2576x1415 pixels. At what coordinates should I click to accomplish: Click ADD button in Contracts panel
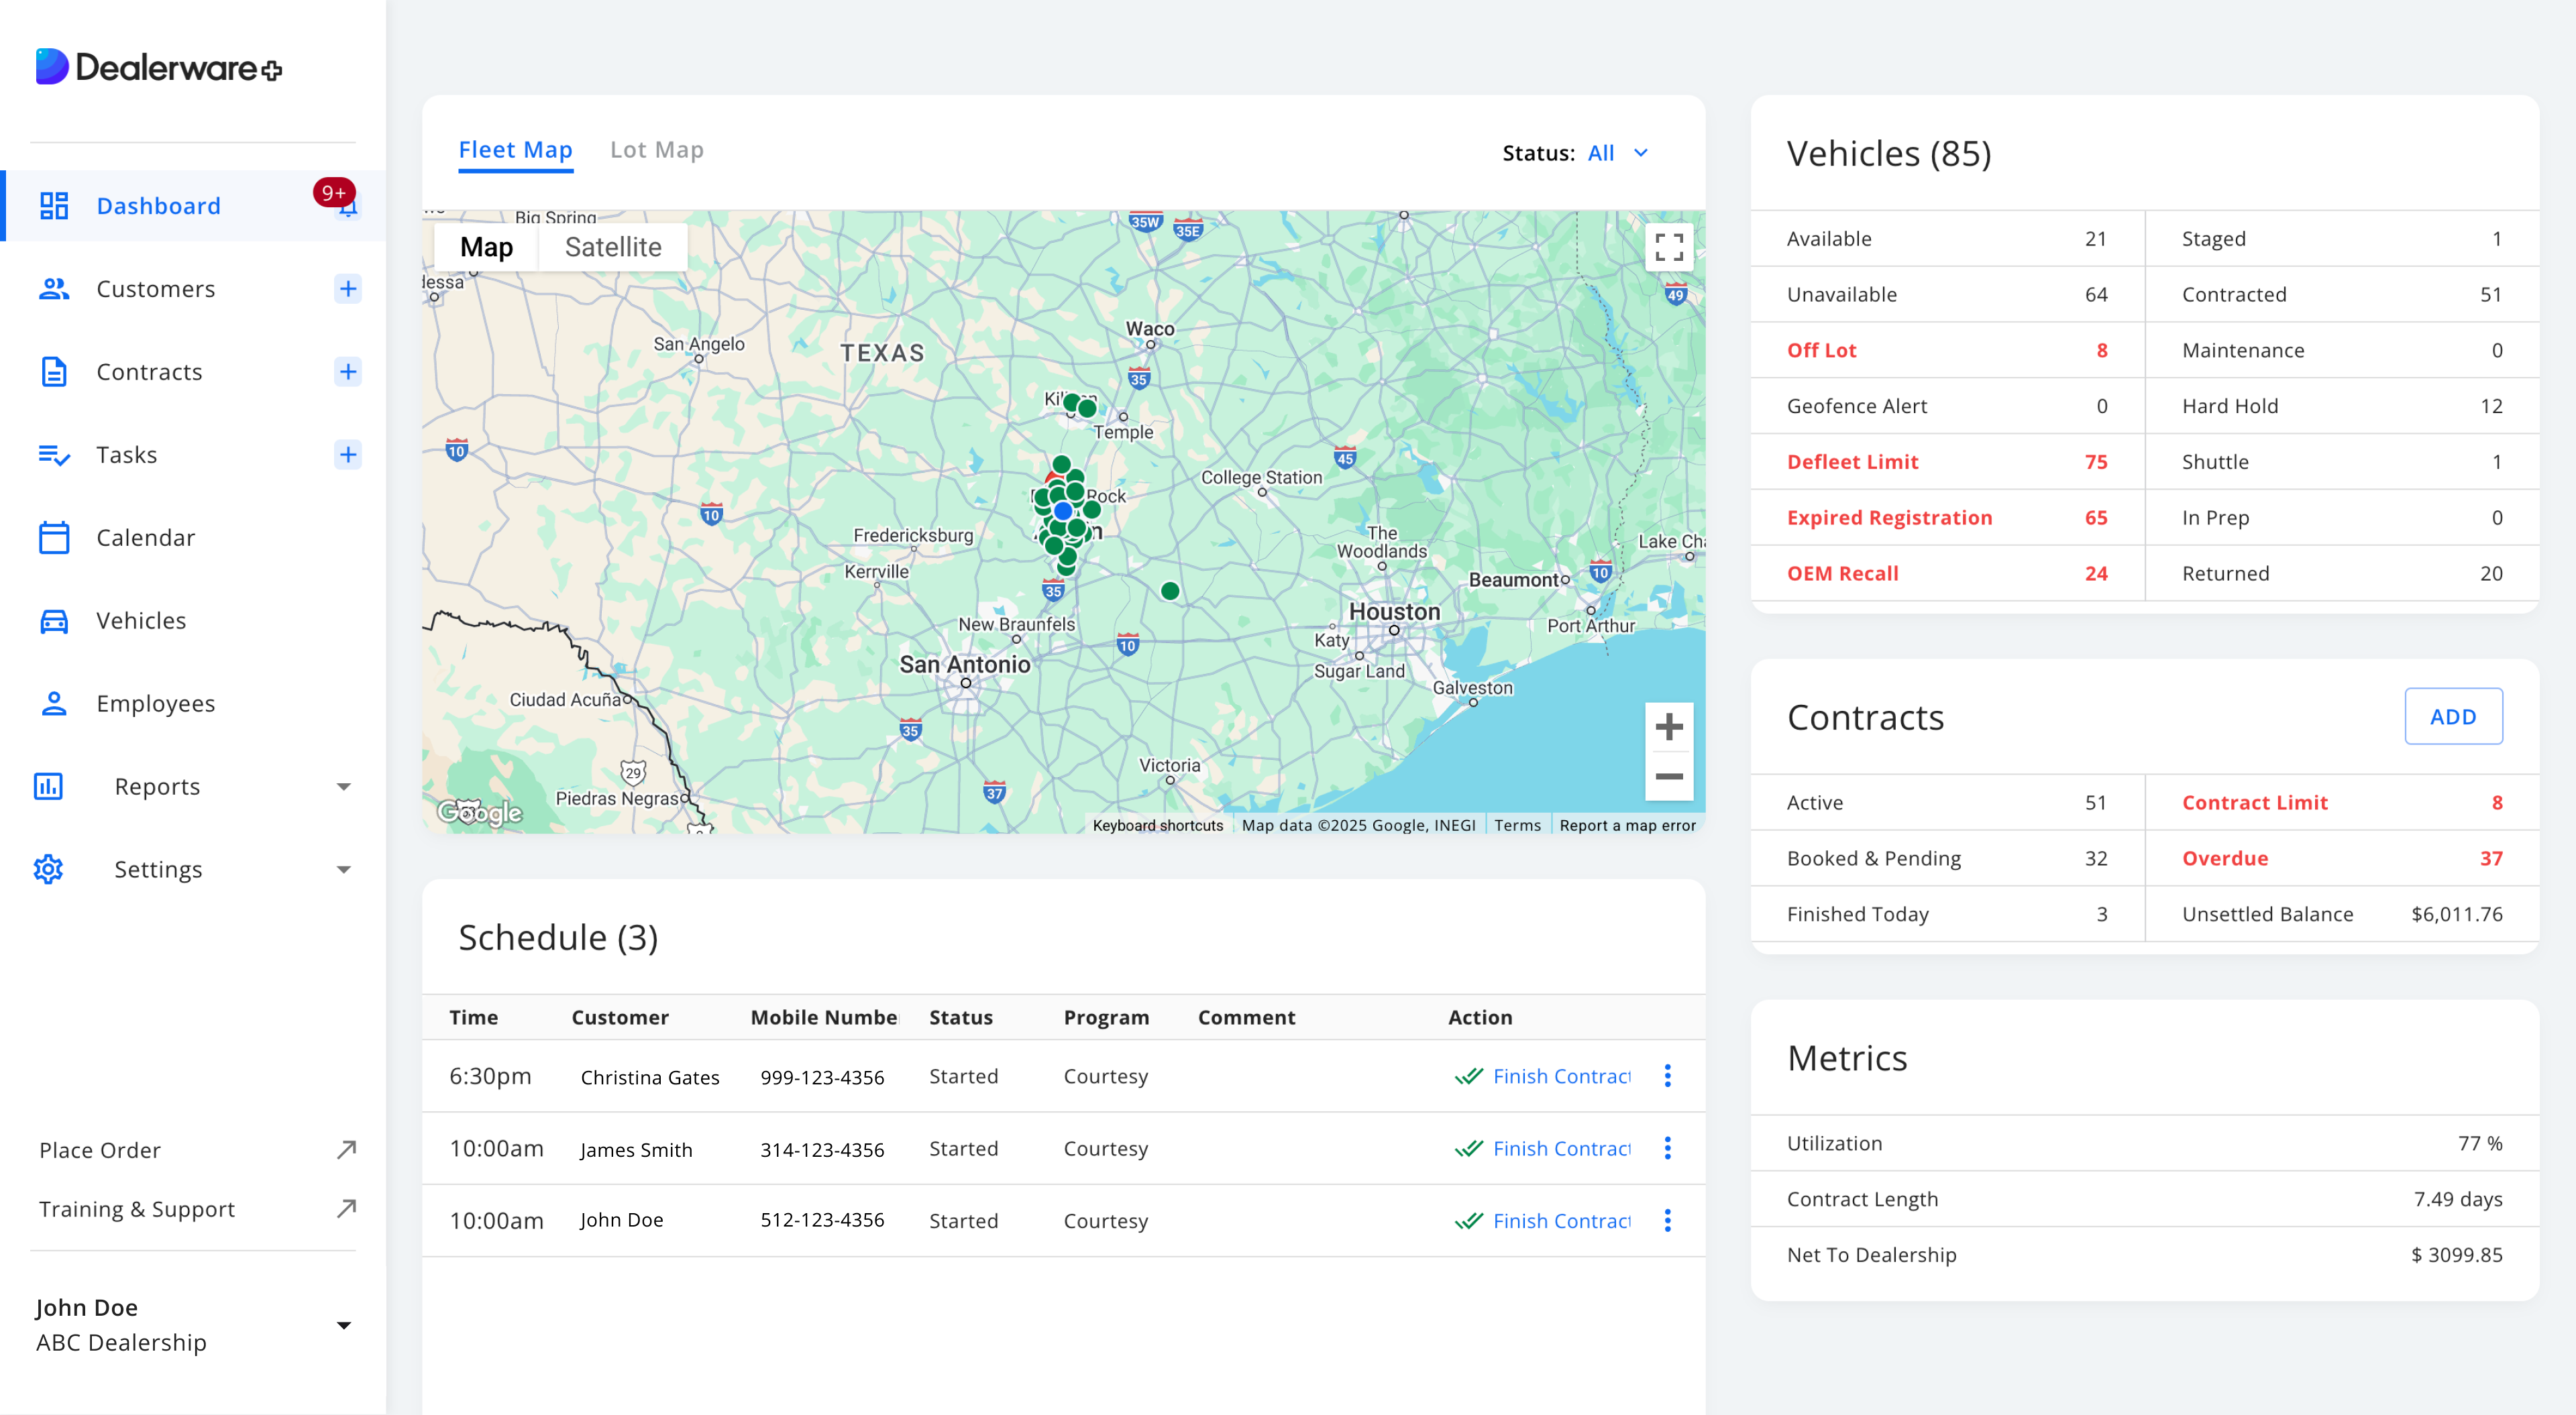(x=2453, y=716)
